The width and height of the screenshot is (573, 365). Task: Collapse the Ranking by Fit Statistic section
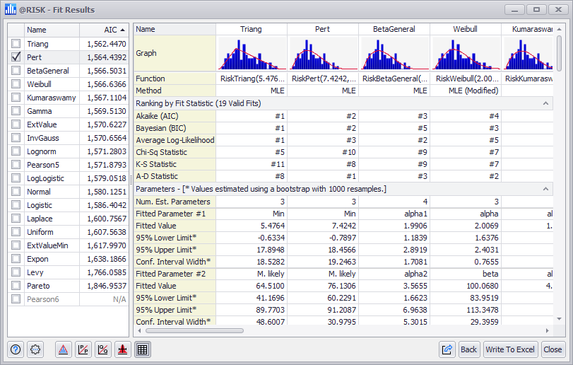[545, 103]
